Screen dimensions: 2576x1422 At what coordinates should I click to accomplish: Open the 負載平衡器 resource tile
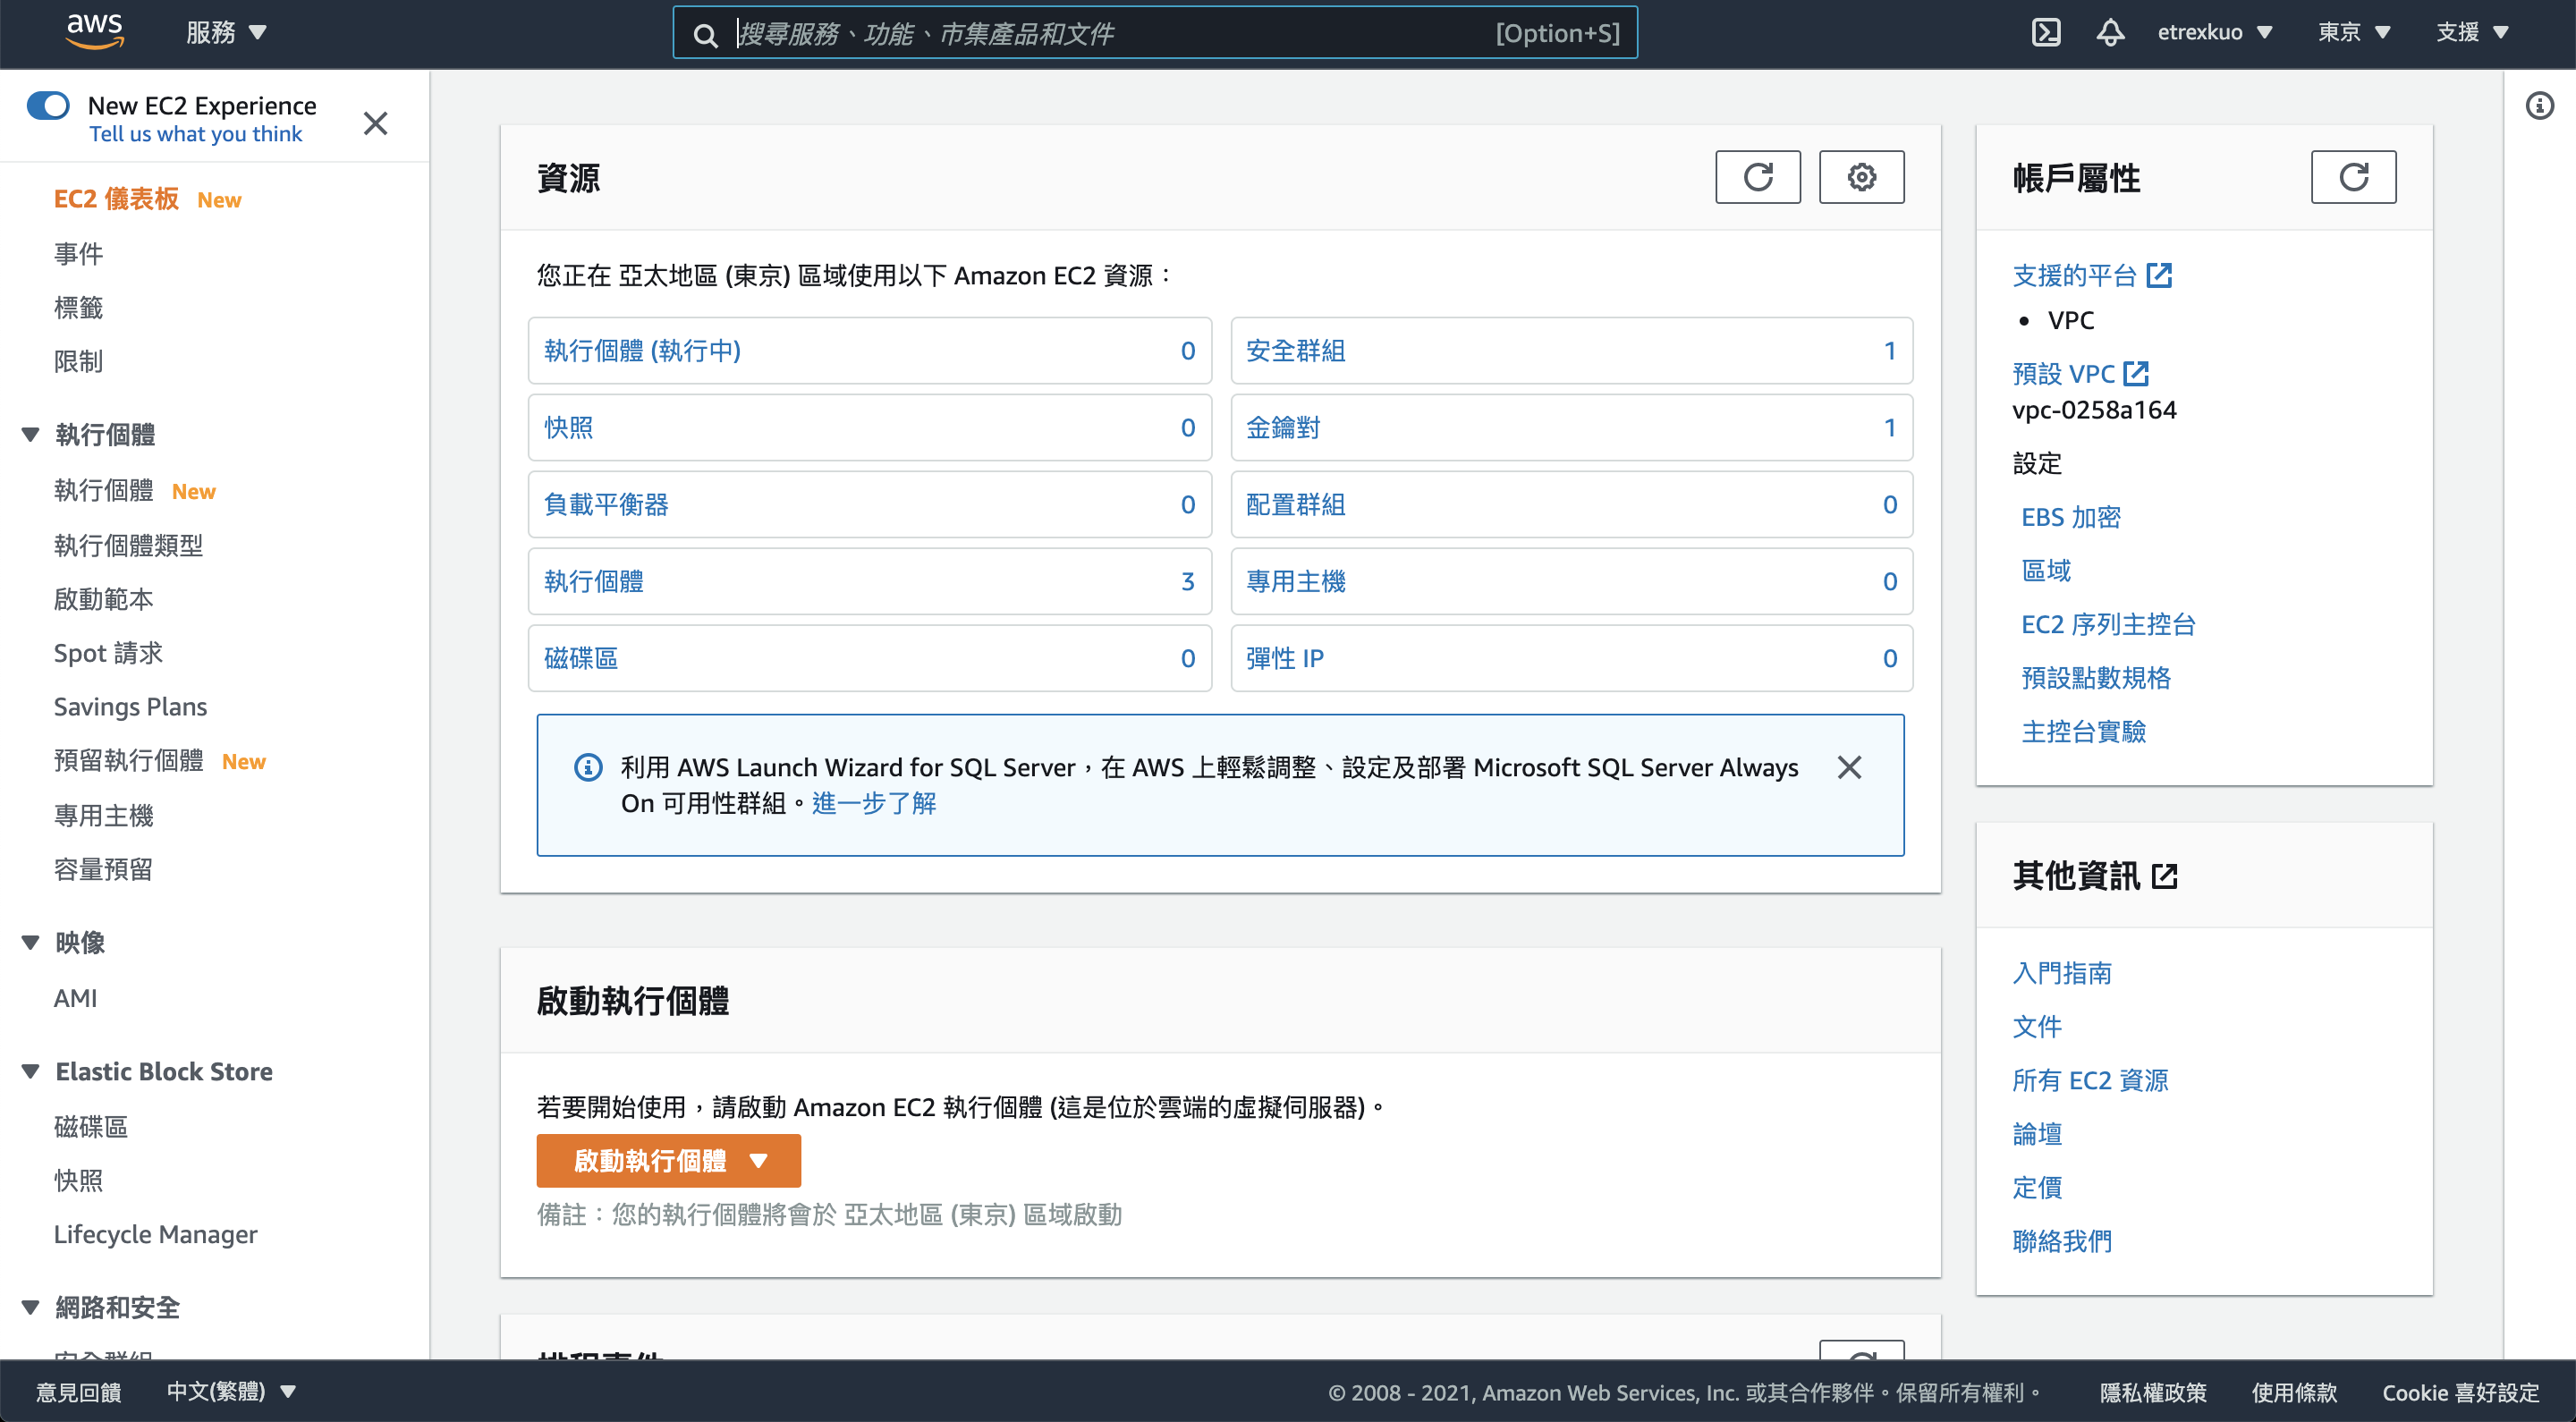(870, 505)
